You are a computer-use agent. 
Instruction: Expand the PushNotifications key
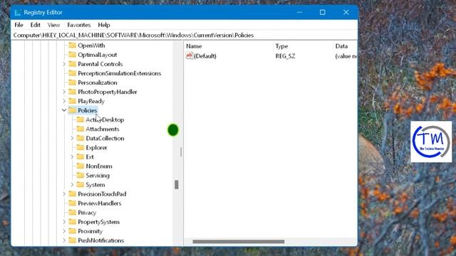(x=64, y=240)
